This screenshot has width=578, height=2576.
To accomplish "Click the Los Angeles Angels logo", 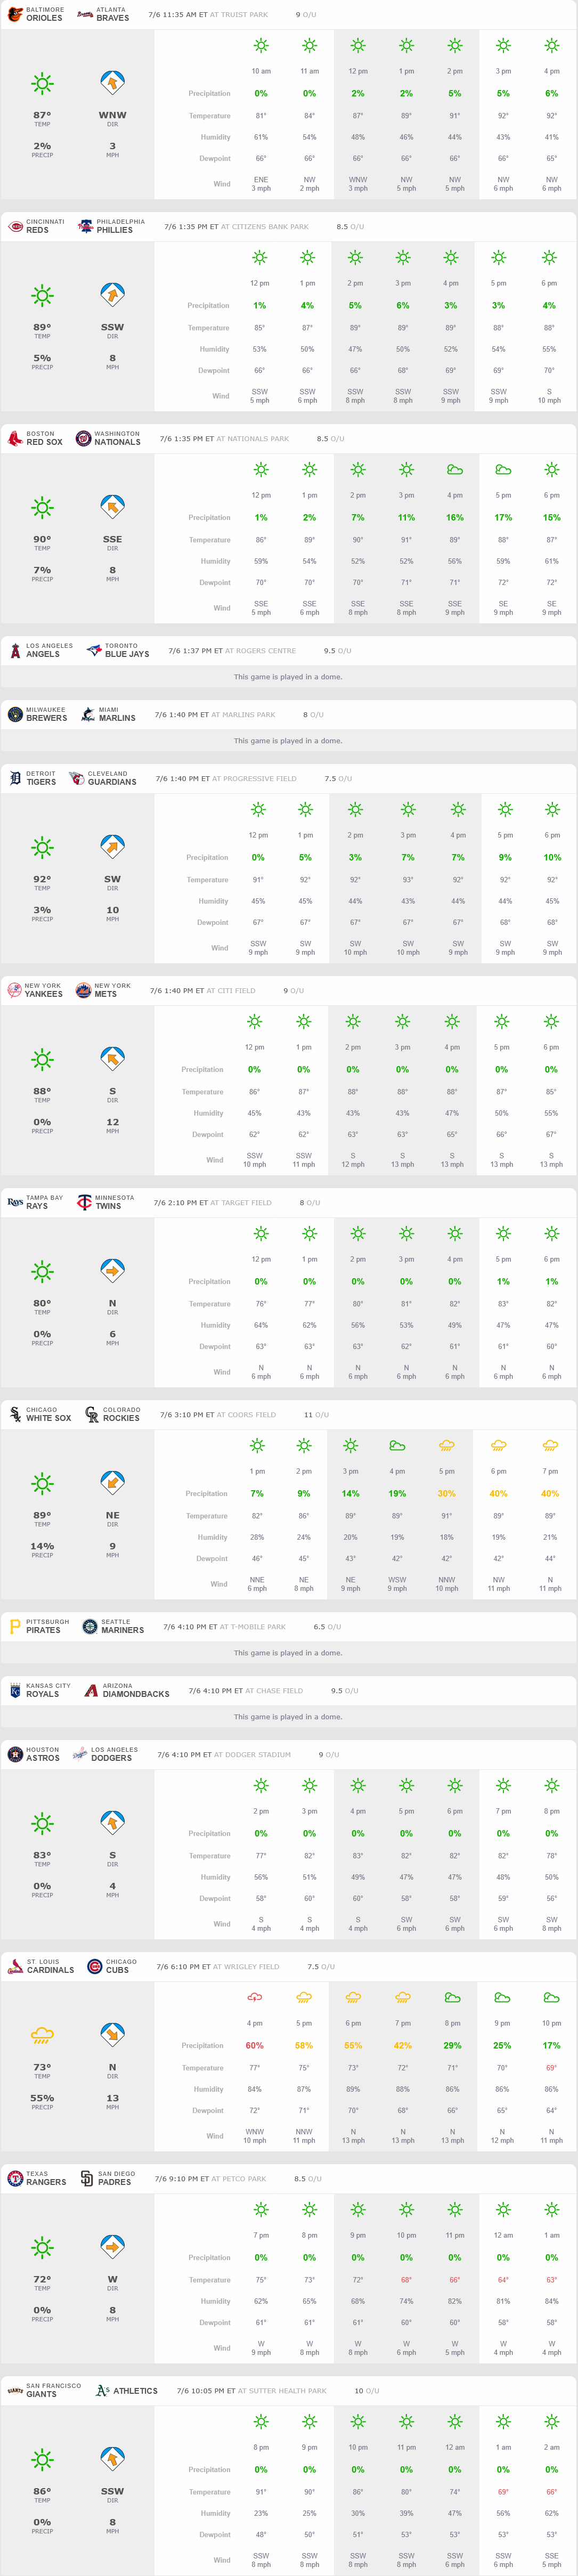I will [15, 650].
